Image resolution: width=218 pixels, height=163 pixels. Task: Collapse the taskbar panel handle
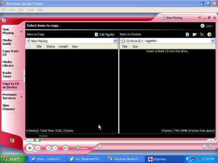[x=24, y=76]
